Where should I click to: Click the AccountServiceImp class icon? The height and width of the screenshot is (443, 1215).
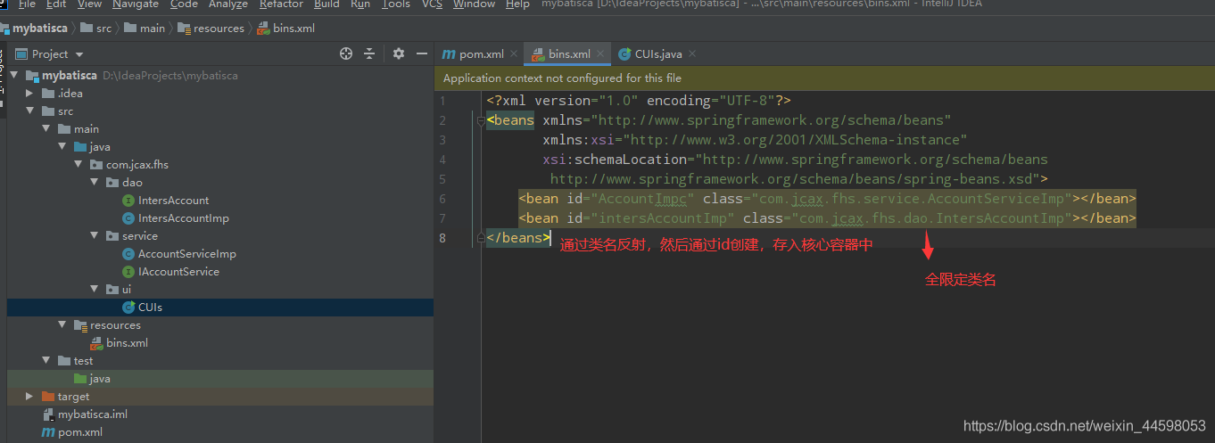pos(128,254)
